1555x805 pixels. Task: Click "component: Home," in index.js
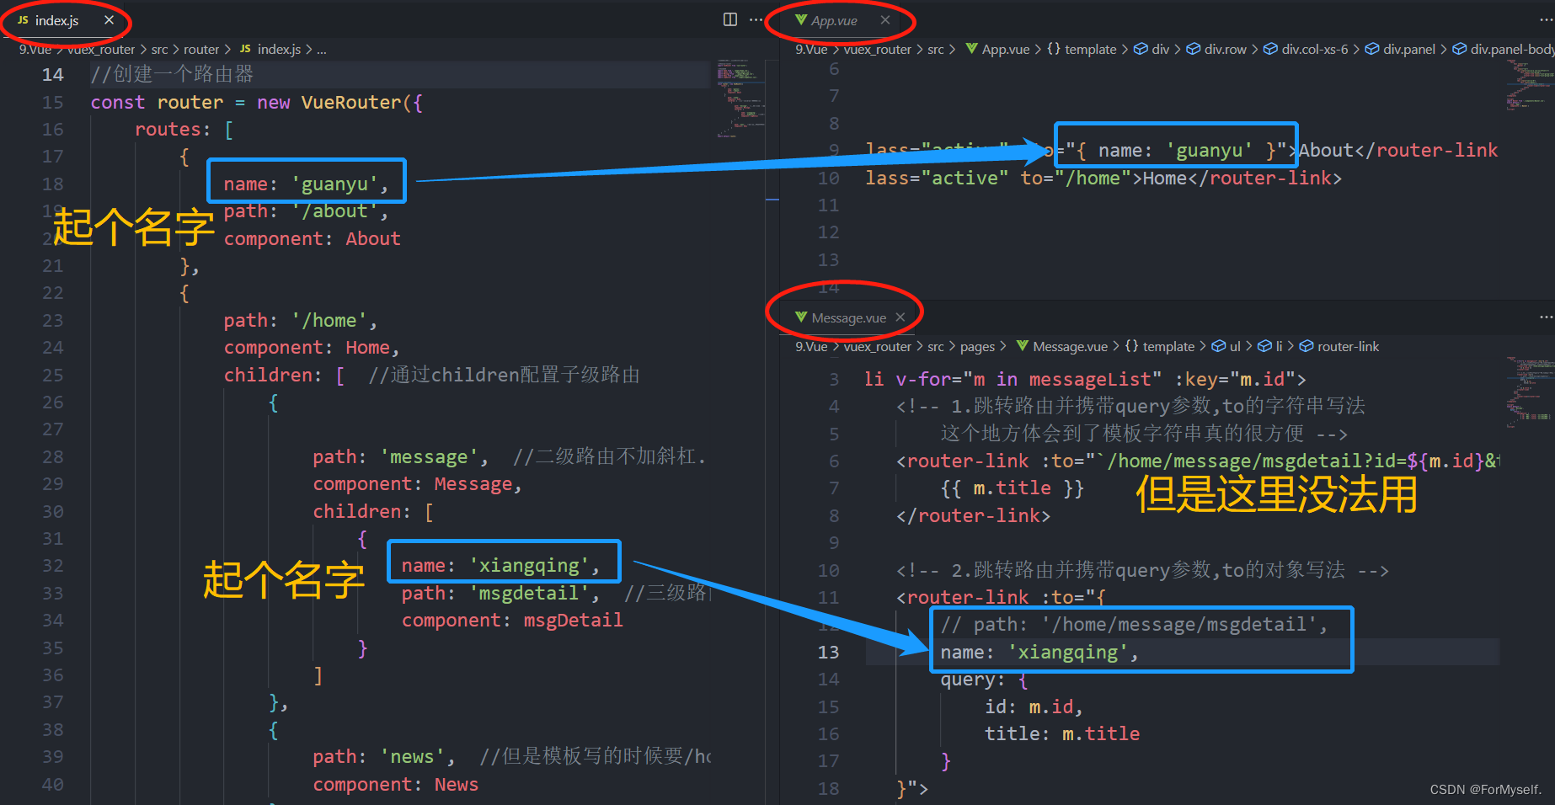(312, 348)
